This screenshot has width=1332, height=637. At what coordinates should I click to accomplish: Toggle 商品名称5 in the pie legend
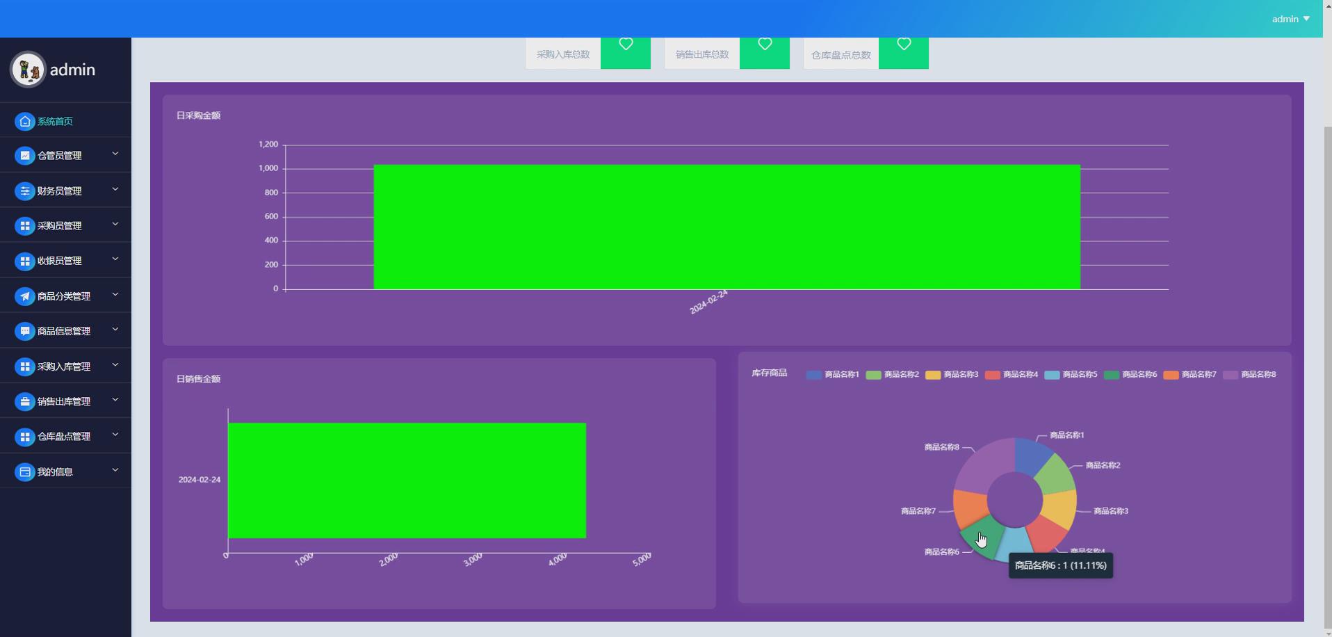click(x=1071, y=375)
